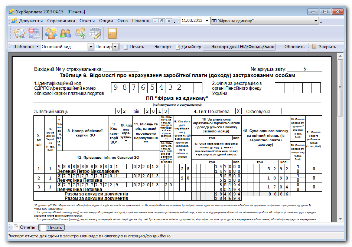Image resolution: width=352 pixels, height=247 pixels.
Task: Click the bold ПП "Фірма на єдиному" name in report
Action: [x=177, y=98]
